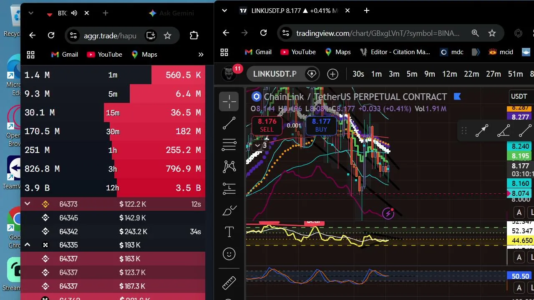Reload the TradingView page
Screen dimensions: 534x300
[263, 33]
